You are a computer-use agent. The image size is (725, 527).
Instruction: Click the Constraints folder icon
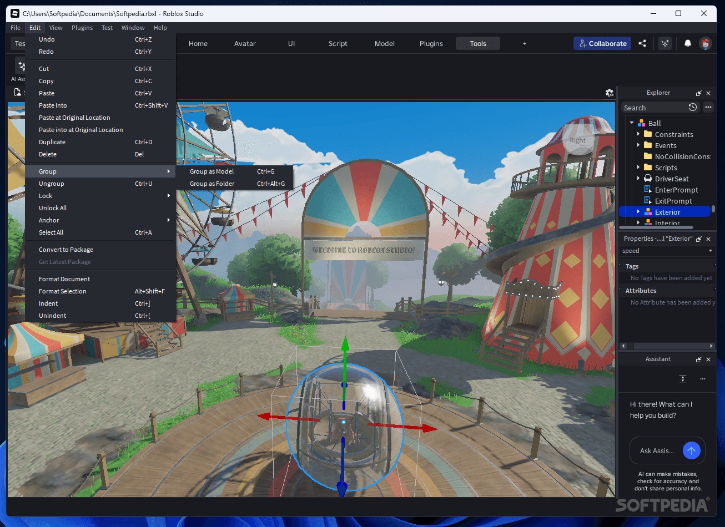[647, 134]
